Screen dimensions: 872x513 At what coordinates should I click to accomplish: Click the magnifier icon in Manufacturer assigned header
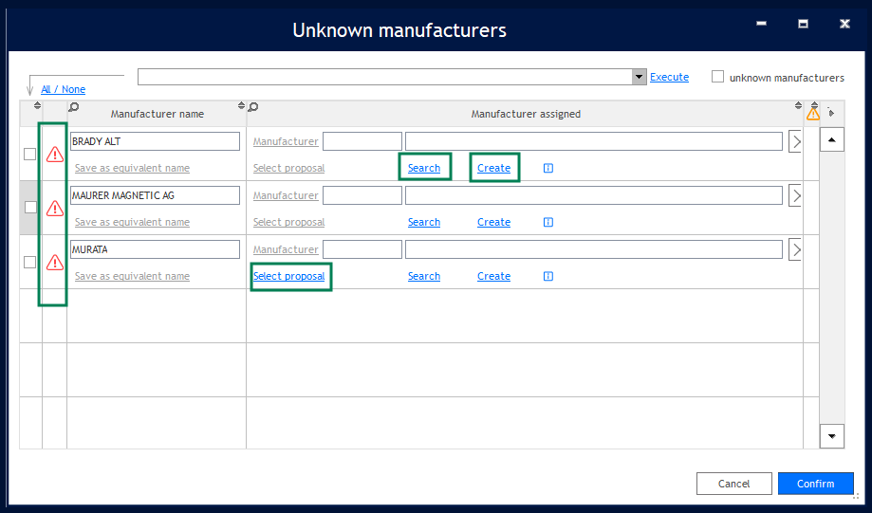coord(252,107)
